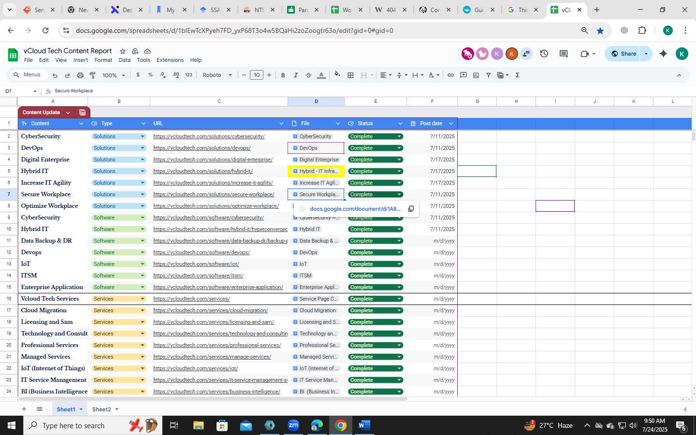Open the all sheets list icon
Image resolution: width=696 pixels, height=435 pixels.
pyautogui.click(x=40, y=409)
